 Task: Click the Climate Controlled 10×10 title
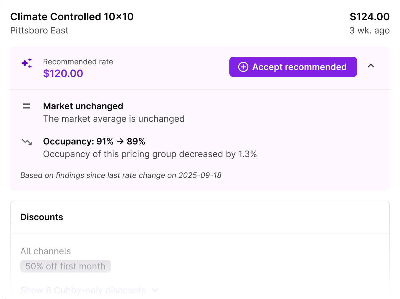pos(72,17)
